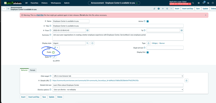216x103 pixels.
Task: Open the Glyph picker dropdown
Action: coord(56,48)
